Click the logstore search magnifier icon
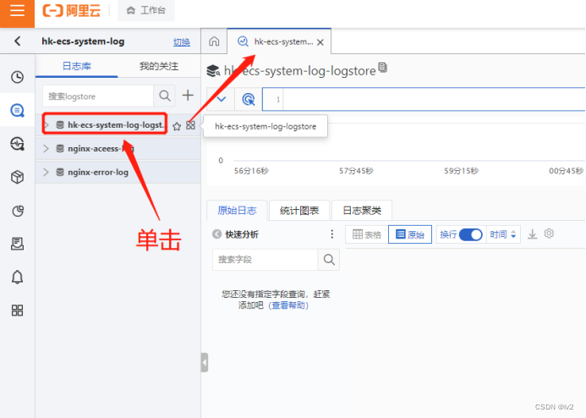Viewport: 586px width, 418px height. 164,96
